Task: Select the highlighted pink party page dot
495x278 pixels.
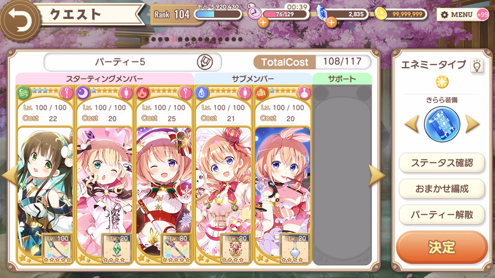Action: [x=173, y=40]
